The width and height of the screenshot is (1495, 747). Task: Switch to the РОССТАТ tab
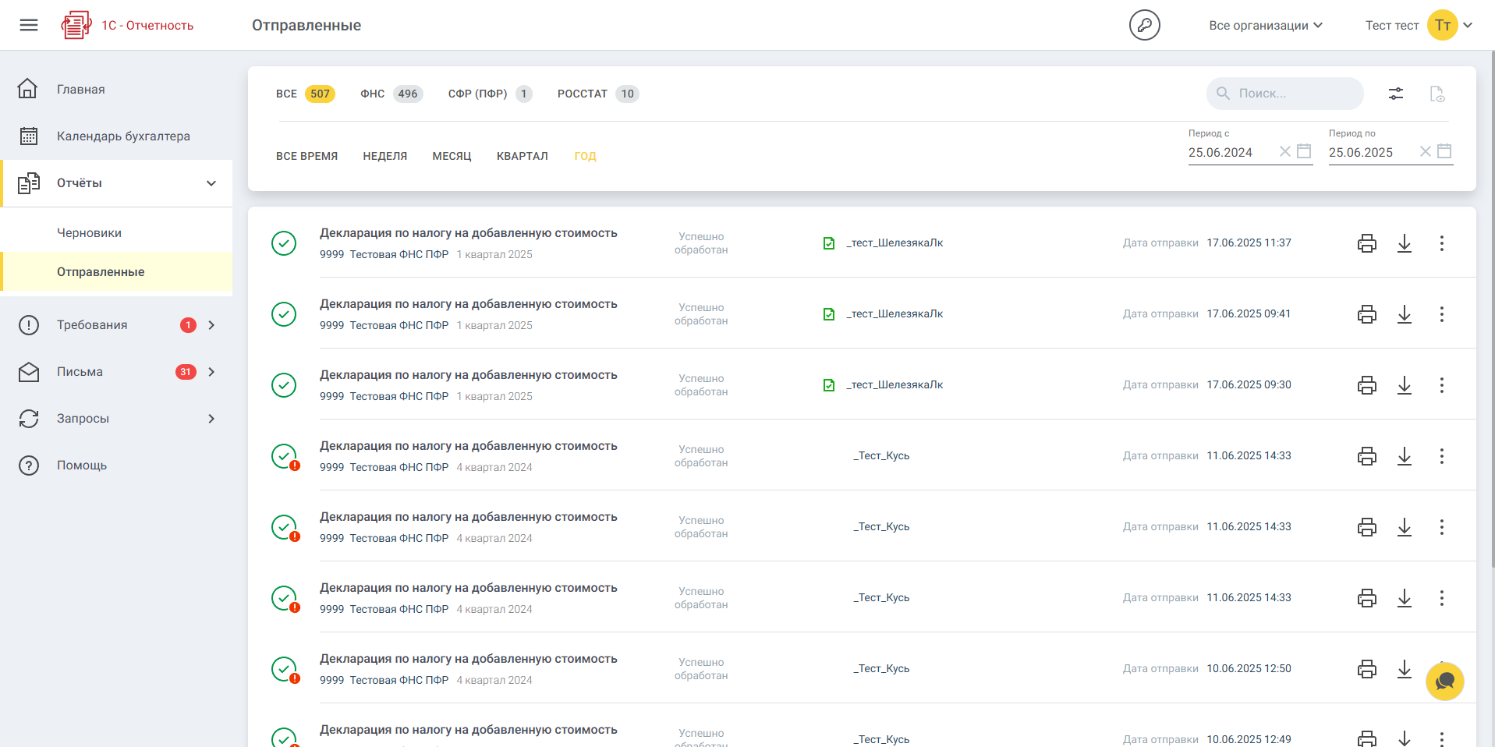597,94
